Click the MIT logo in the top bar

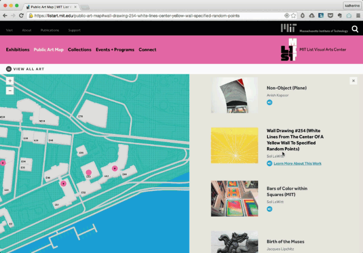pyautogui.click(x=289, y=28)
